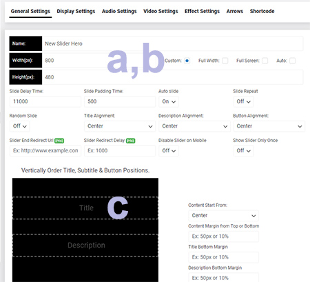
Task: Check the Auto size option
Action: tap(292, 61)
